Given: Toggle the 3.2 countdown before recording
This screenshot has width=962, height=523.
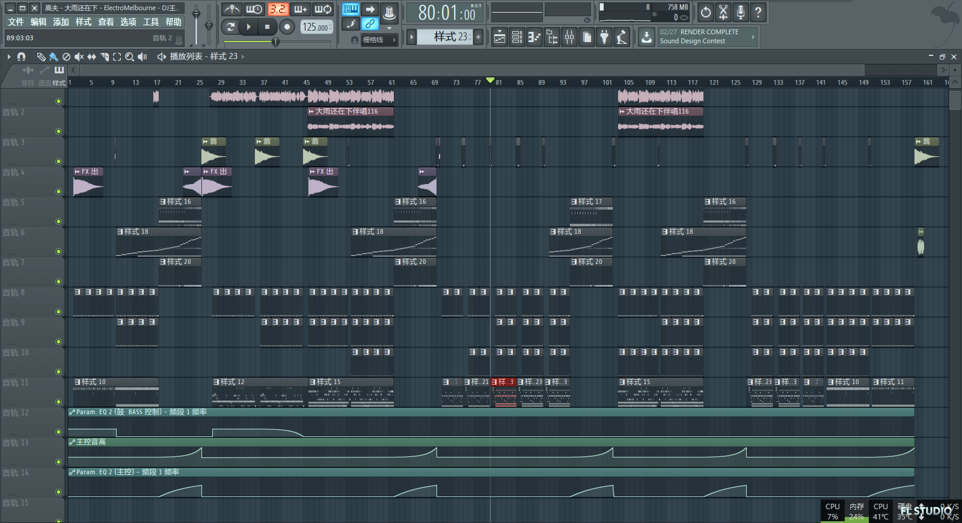Looking at the screenshot, I should point(277,10).
